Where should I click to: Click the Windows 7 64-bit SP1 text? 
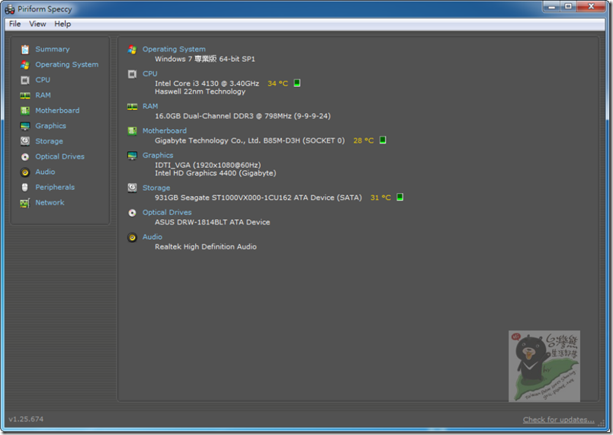205,59
